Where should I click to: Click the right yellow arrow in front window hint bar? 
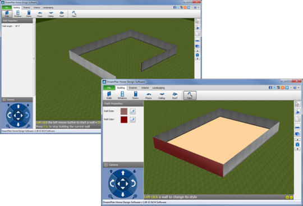point(291,198)
